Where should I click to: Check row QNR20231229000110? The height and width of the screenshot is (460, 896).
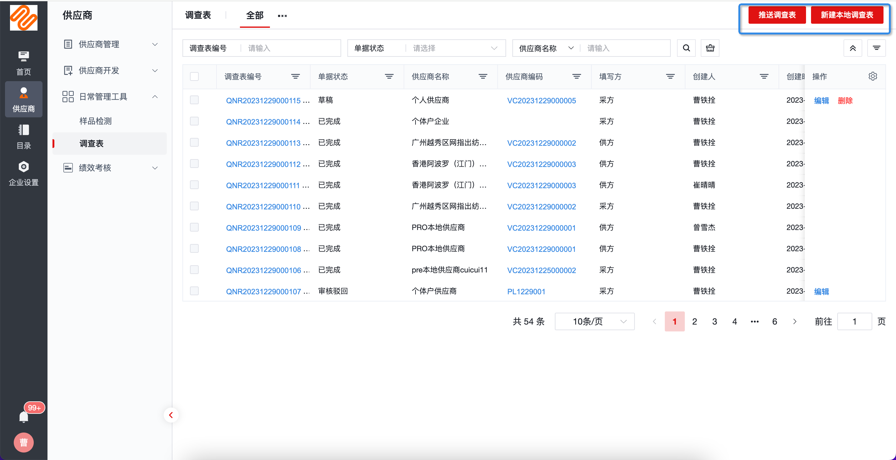194,206
